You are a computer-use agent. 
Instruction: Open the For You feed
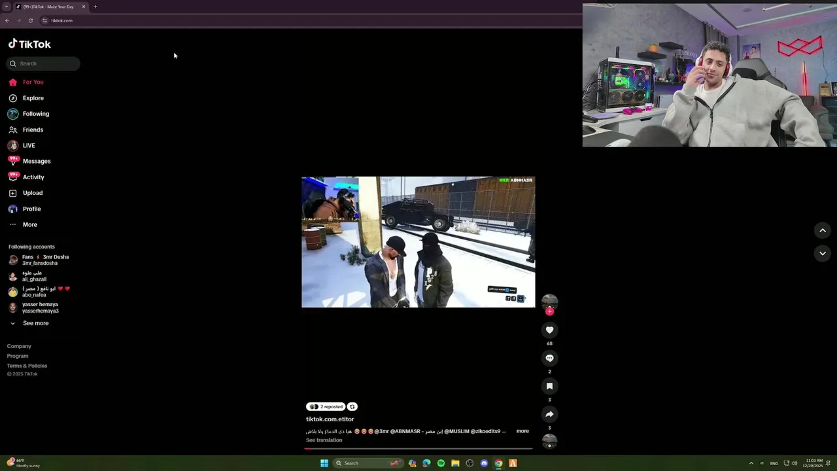[x=26, y=82]
